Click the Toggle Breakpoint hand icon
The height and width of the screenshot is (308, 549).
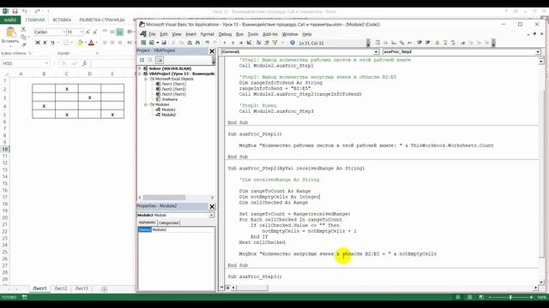(x=437, y=43)
